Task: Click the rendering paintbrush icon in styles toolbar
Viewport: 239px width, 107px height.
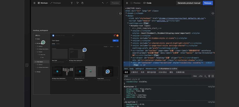Action: point(209,76)
